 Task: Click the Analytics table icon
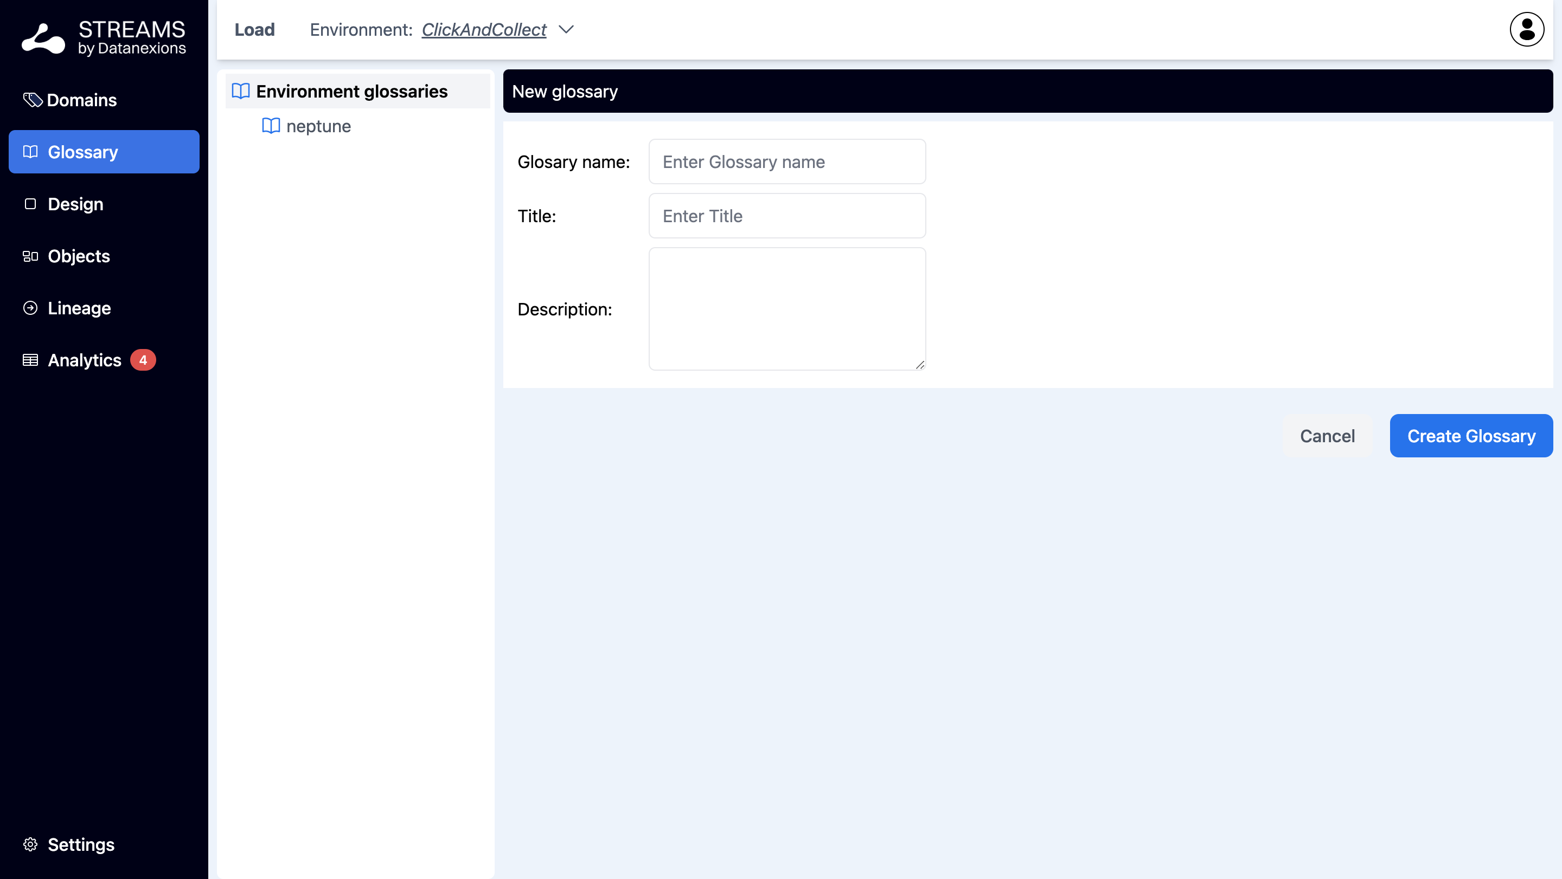click(30, 360)
